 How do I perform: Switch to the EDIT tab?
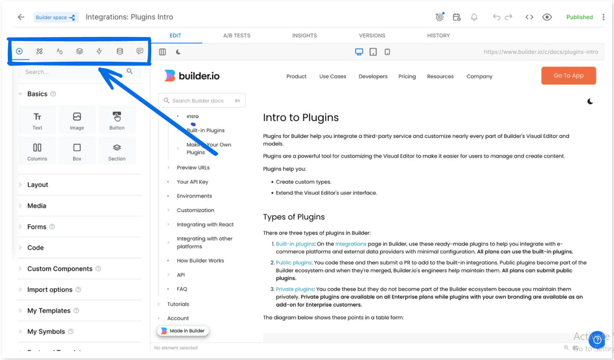(175, 36)
